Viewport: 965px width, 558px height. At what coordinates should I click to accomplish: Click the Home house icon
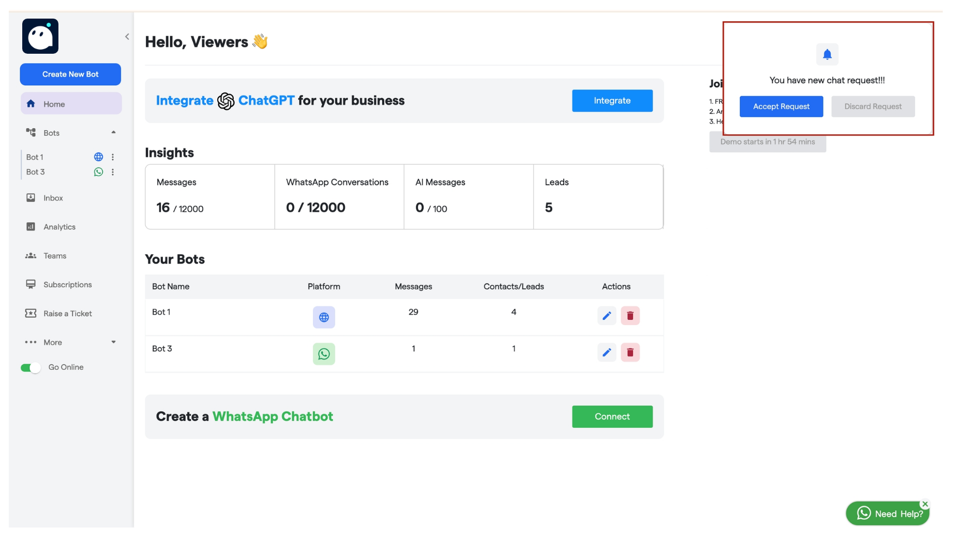coord(31,103)
